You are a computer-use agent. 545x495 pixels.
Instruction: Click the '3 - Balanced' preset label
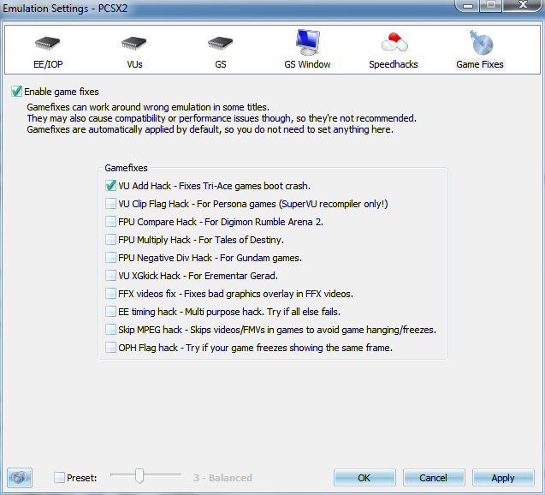222,478
